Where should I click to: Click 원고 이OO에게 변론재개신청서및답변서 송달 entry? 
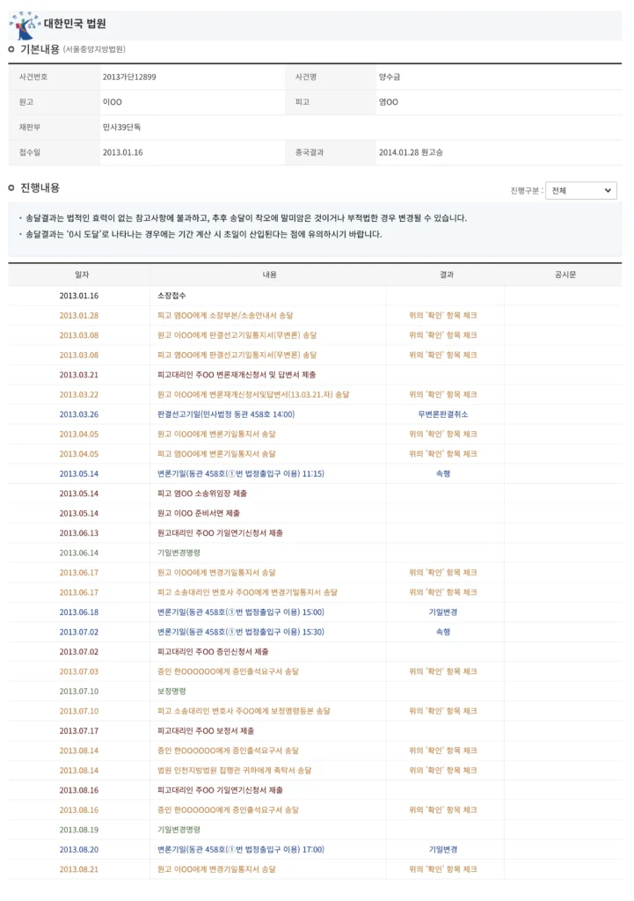(253, 395)
